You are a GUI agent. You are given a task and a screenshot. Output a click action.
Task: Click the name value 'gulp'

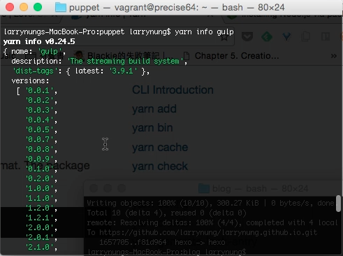50,51
